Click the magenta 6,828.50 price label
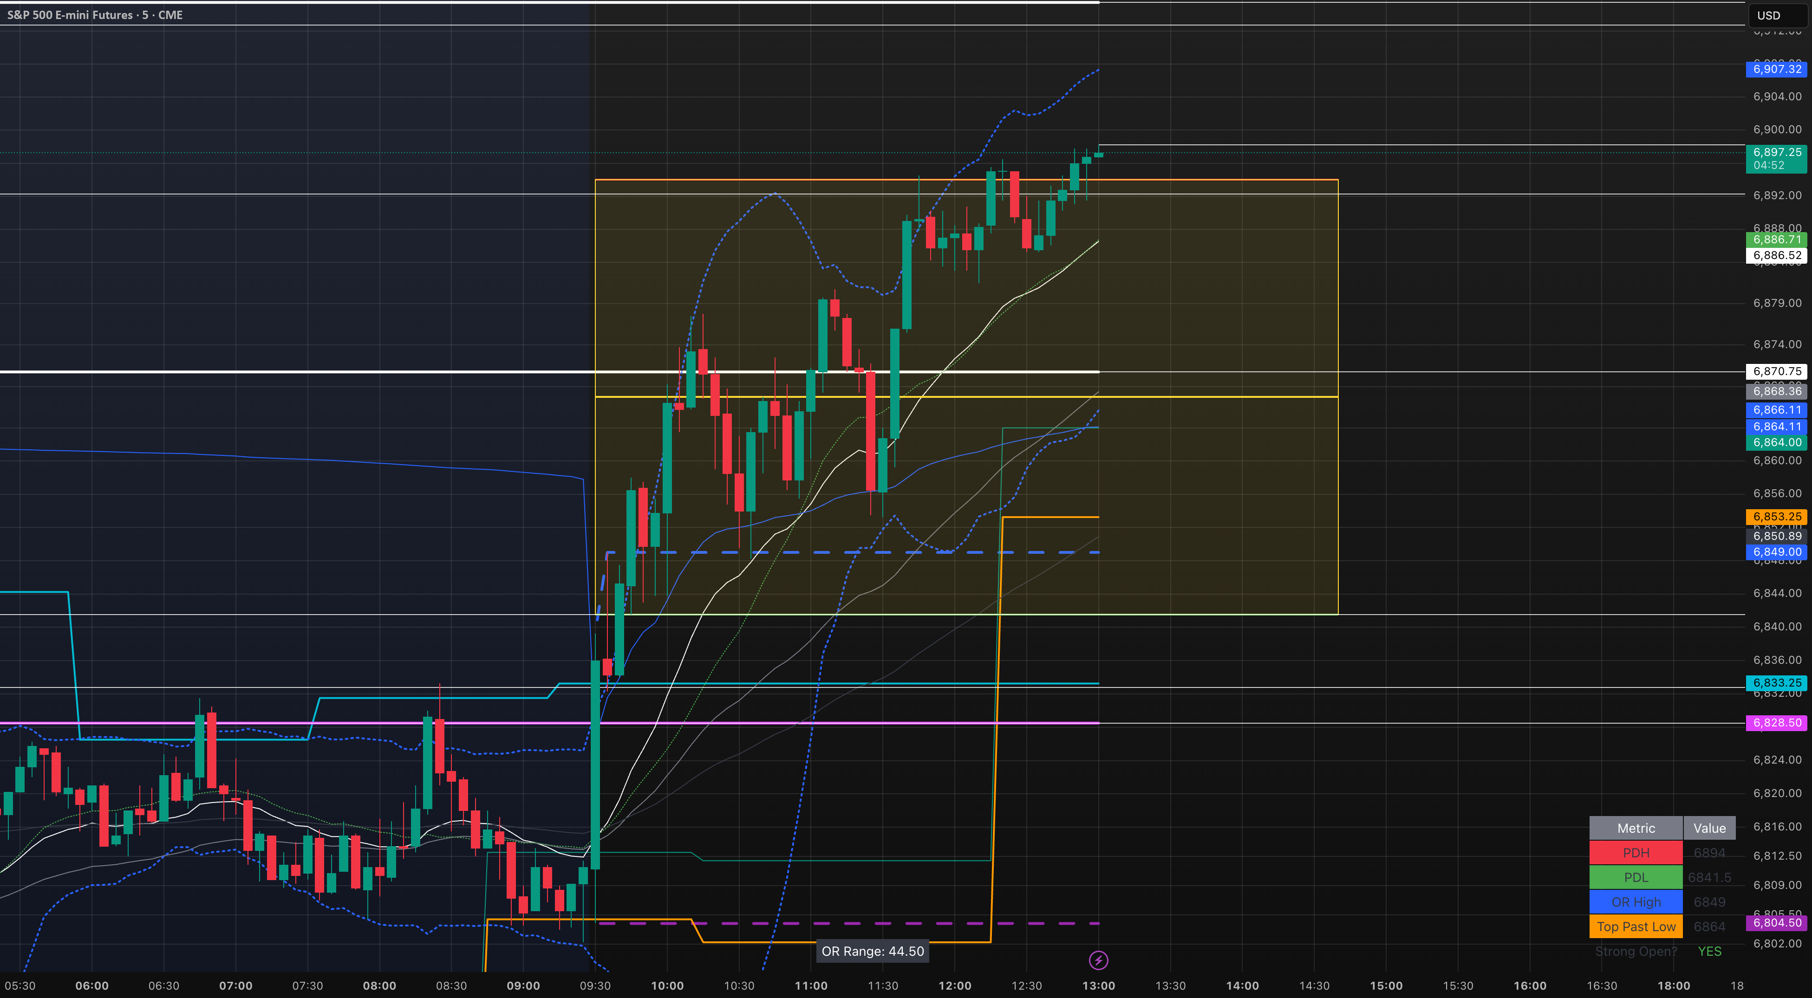Screen dimensions: 1812x998 [1776, 723]
